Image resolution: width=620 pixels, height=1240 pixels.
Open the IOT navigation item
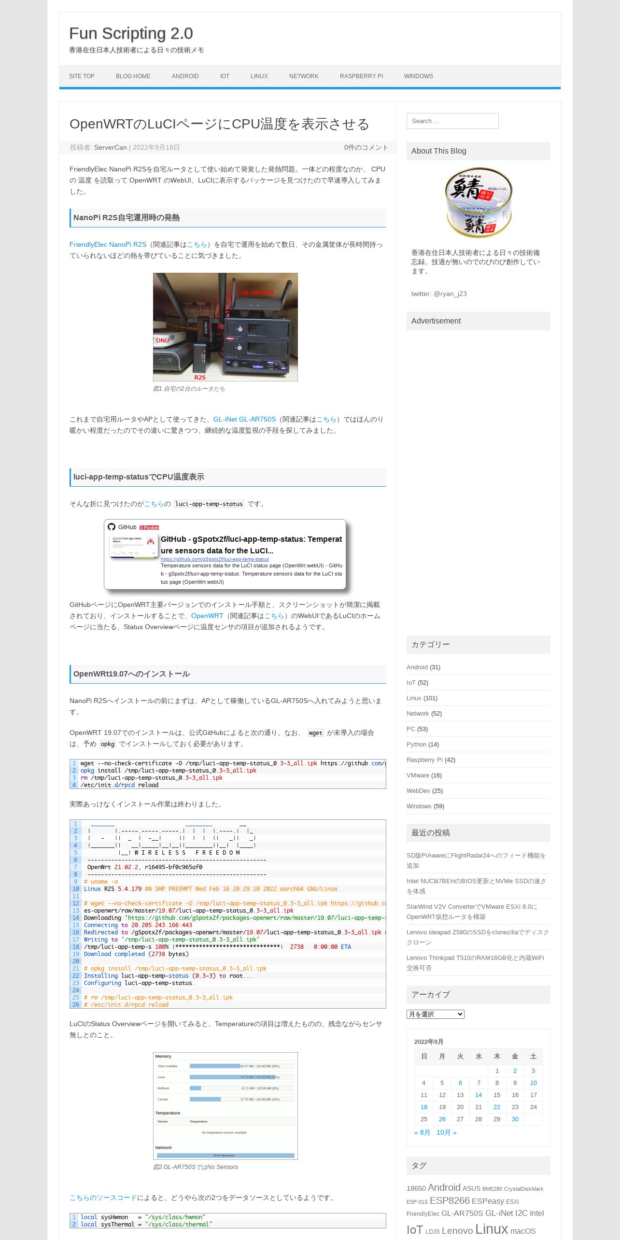[x=225, y=76]
